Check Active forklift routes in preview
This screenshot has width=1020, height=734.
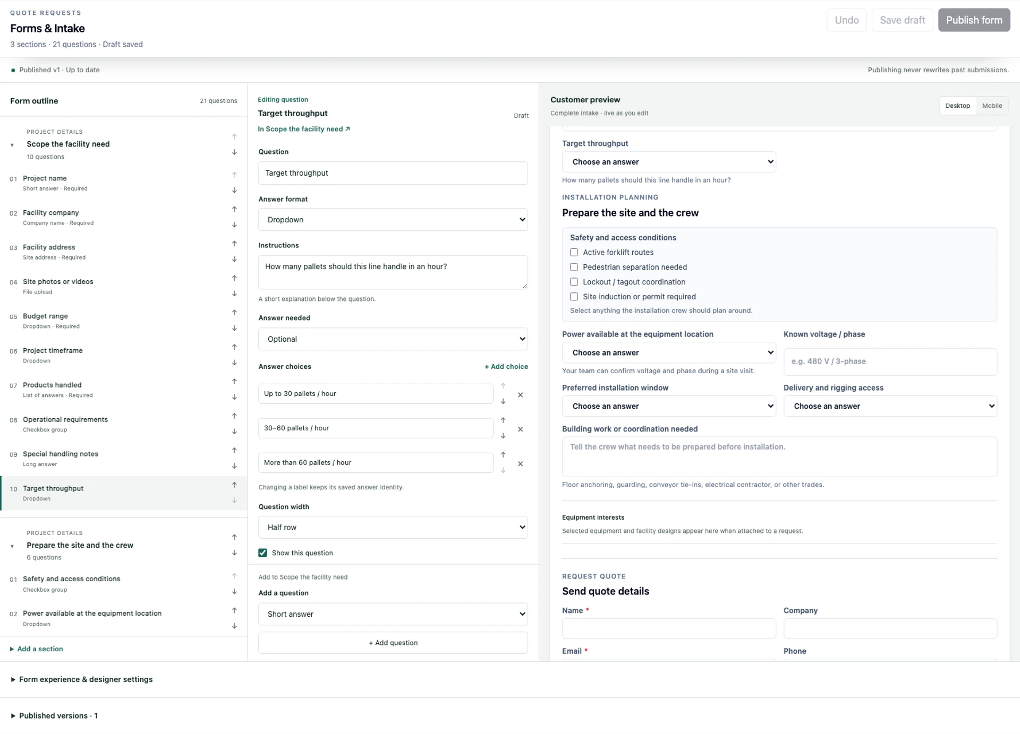(574, 253)
